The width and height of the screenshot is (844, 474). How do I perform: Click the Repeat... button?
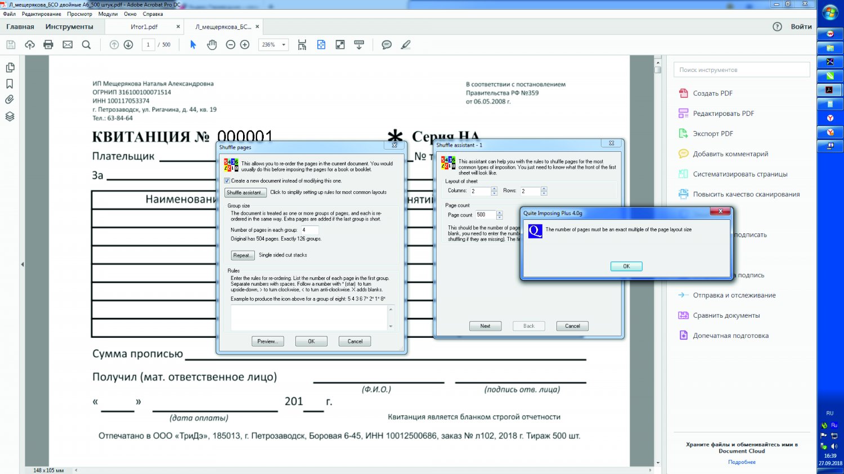click(243, 255)
